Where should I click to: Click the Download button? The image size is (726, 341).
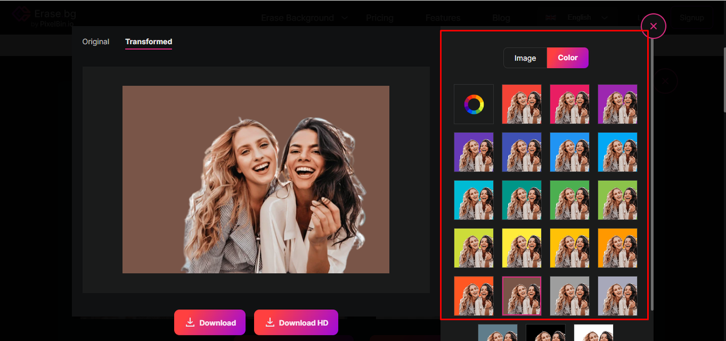pos(210,322)
